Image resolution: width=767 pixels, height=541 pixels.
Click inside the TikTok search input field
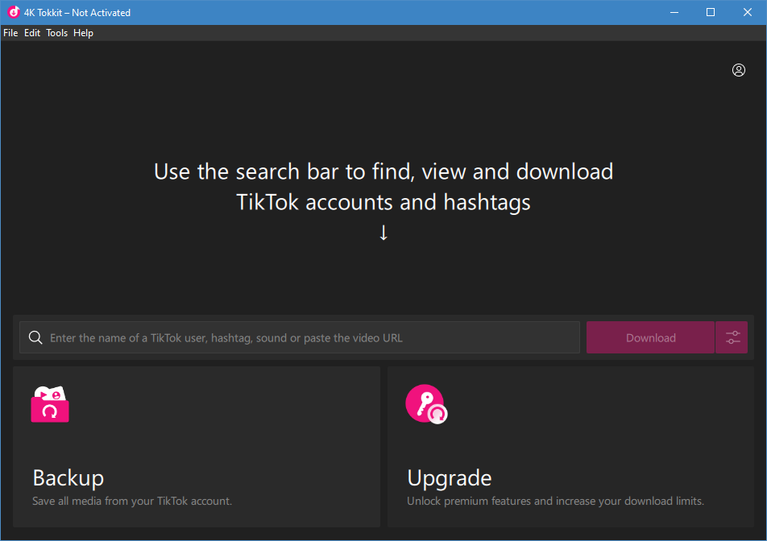[298, 337]
